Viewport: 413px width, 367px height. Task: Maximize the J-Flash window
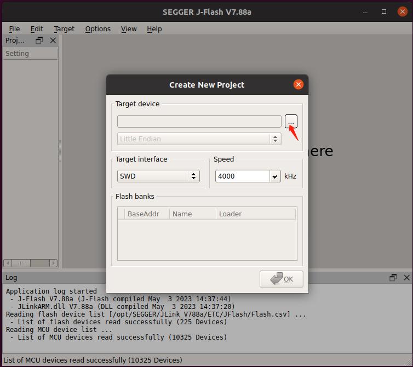pyautogui.click(x=384, y=12)
